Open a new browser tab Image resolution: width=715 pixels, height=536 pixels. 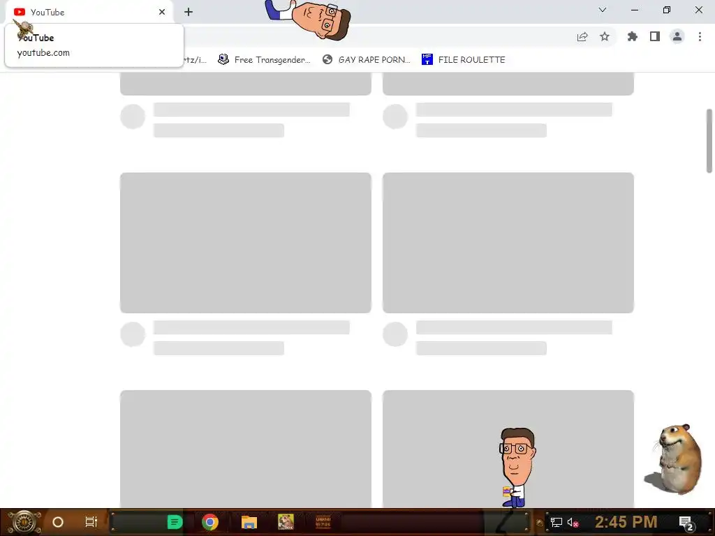tap(189, 12)
